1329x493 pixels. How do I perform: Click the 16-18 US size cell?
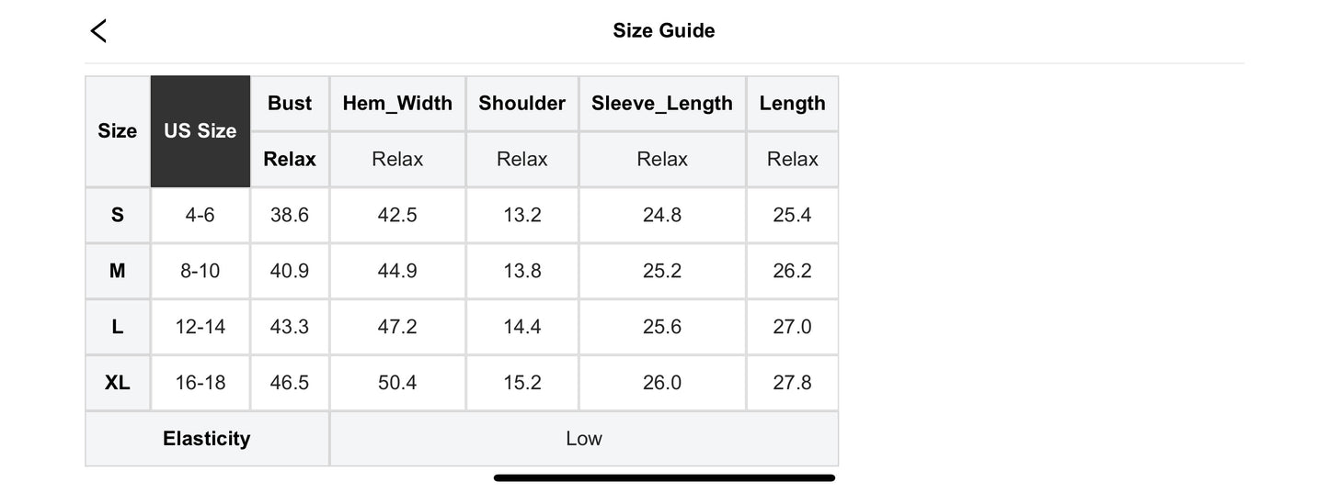200,383
